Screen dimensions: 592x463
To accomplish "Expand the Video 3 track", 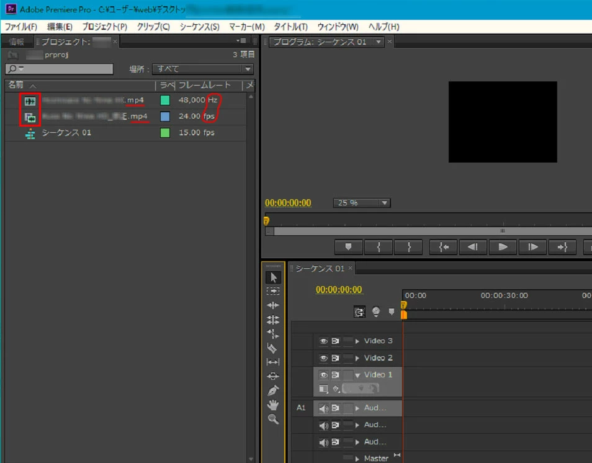I will 357,341.
